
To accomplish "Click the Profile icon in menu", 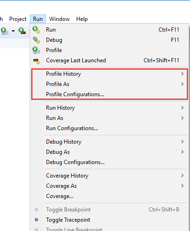I will click(x=36, y=50).
